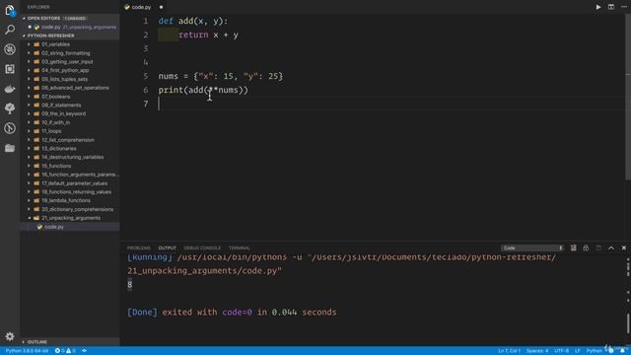Open the 08_if_statements folder

click(70, 106)
